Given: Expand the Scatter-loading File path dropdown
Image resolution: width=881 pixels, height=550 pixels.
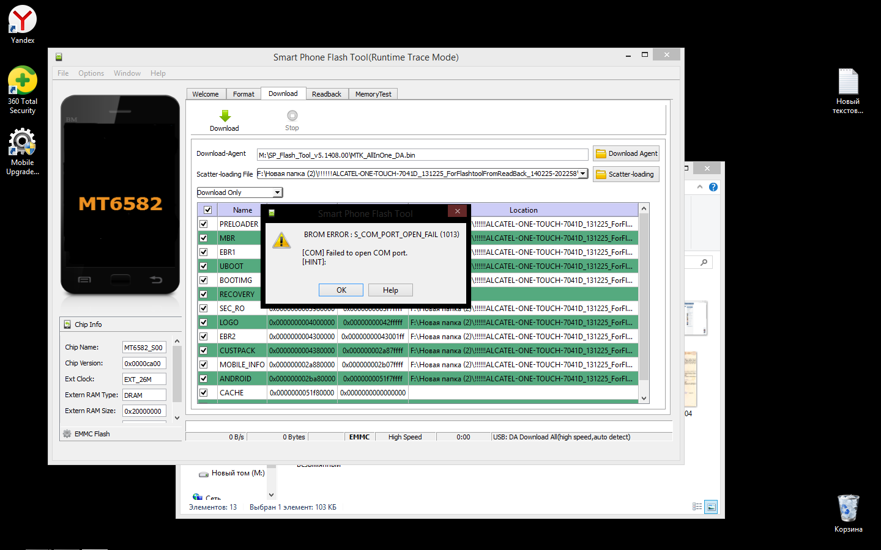Looking at the screenshot, I should click(583, 174).
